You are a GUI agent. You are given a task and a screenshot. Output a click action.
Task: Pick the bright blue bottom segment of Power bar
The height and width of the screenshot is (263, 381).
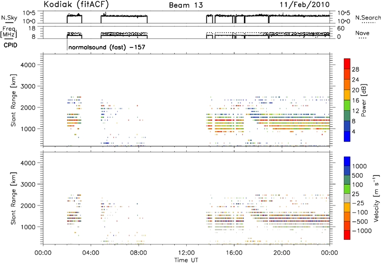click(x=347, y=136)
